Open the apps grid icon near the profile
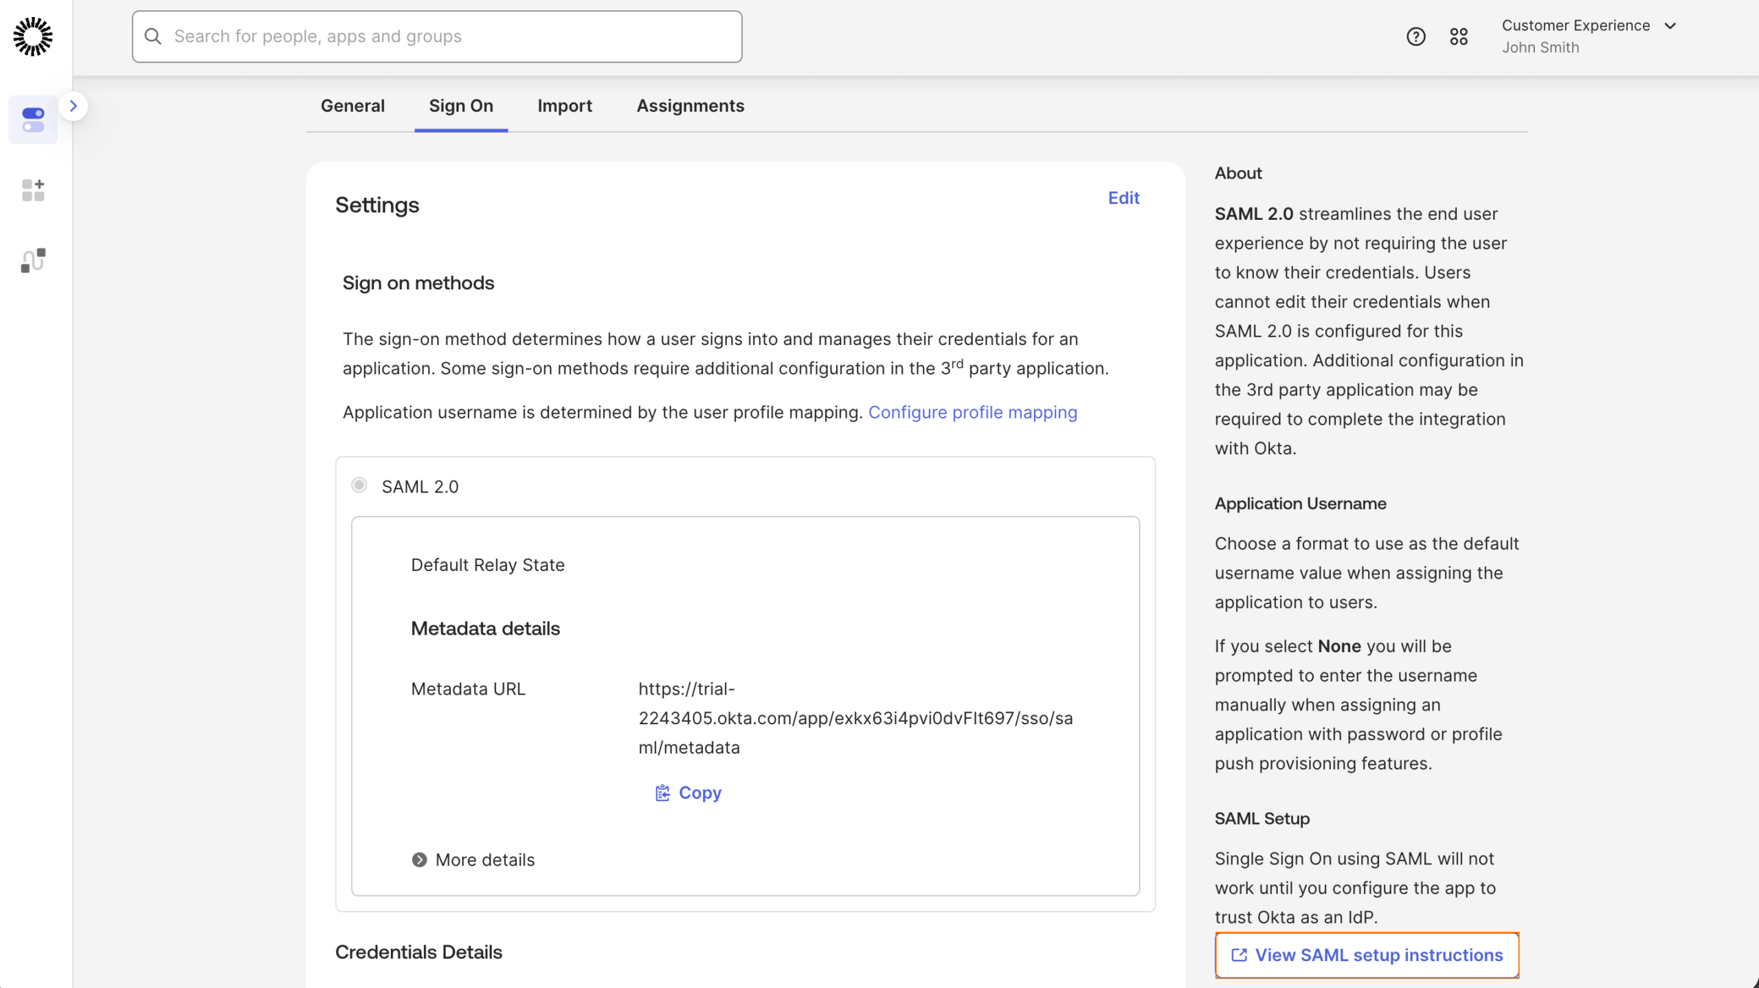The height and width of the screenshot is (988, 1759). [1459, 36]
